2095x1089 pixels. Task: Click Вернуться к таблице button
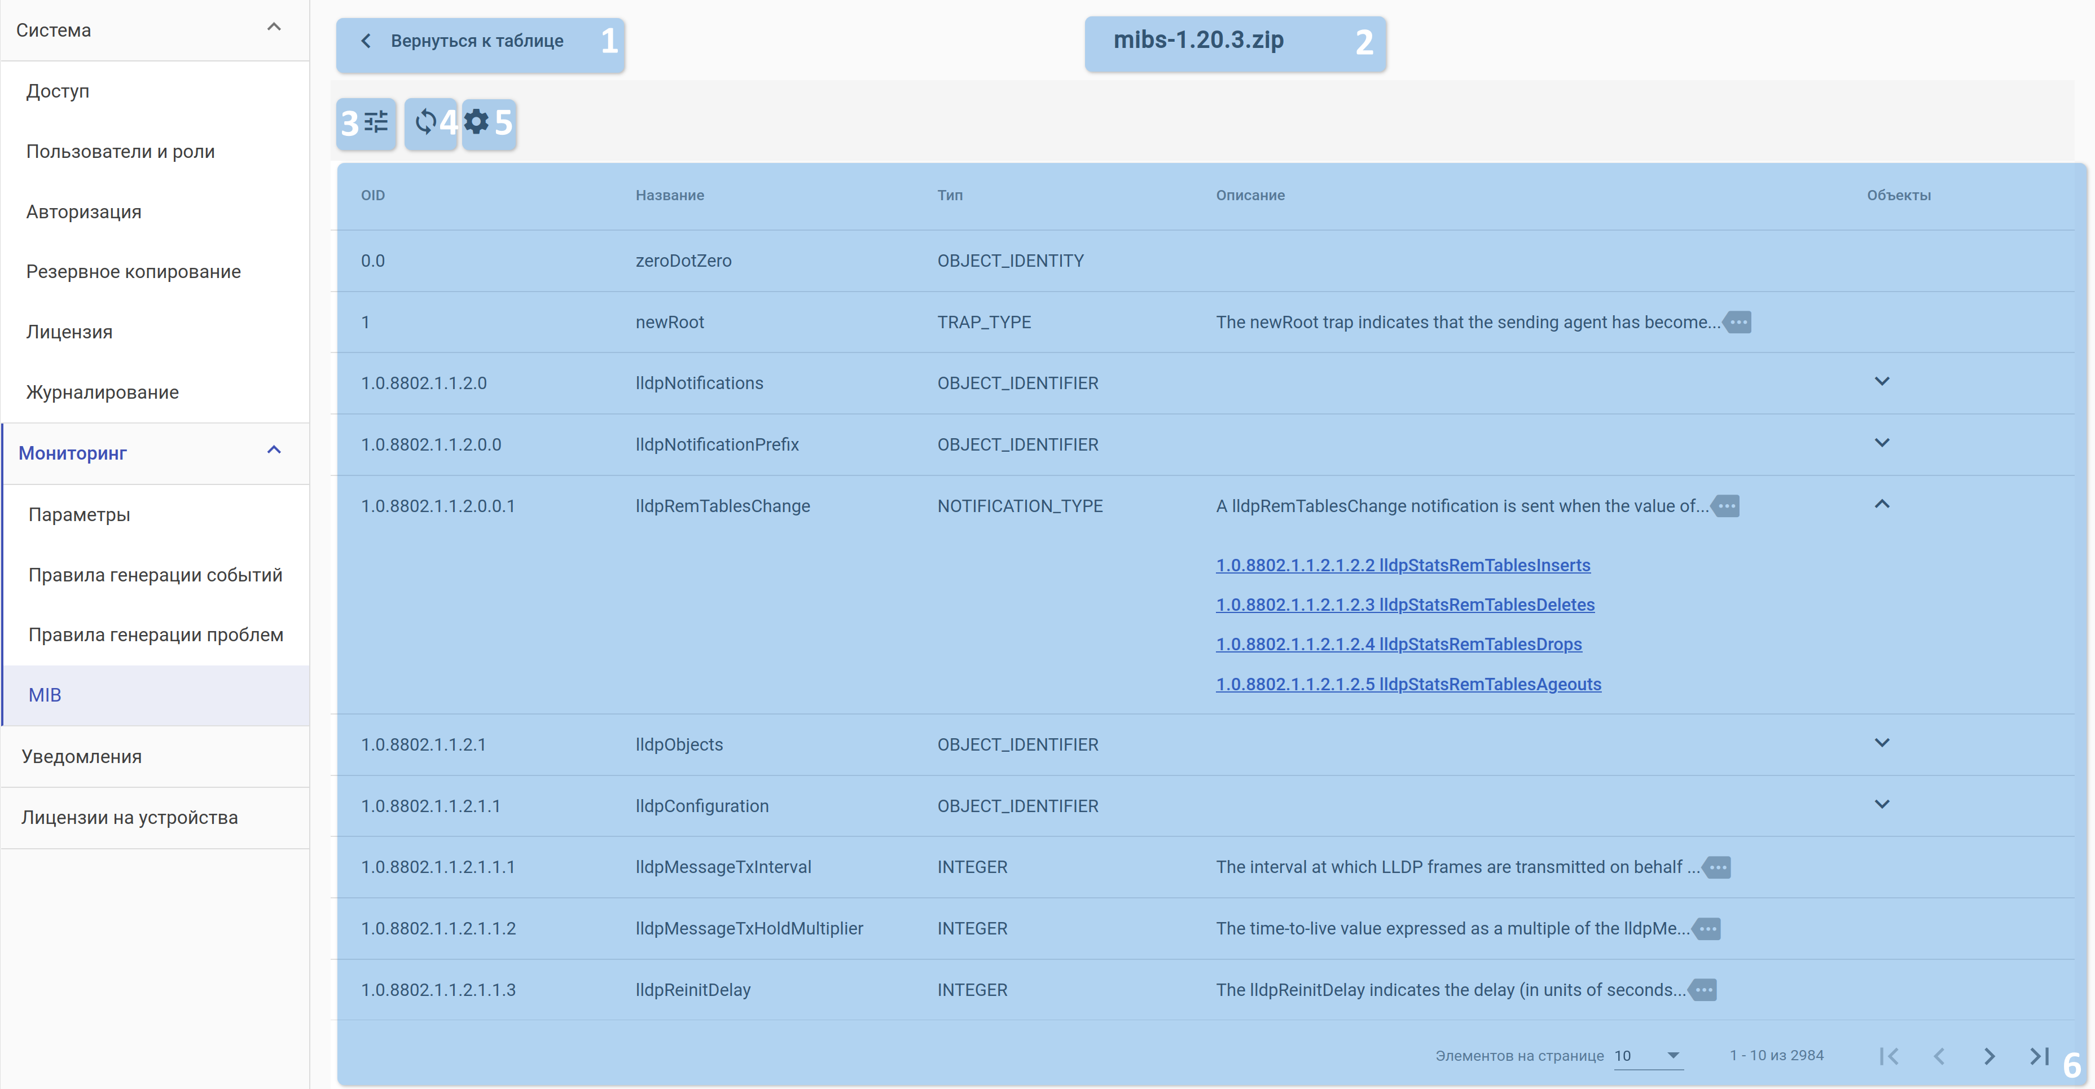click(x=478, y=41)
